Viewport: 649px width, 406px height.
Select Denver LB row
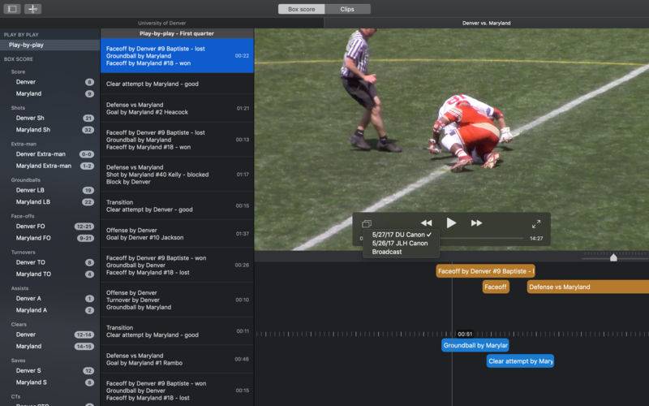click(49, 190)
